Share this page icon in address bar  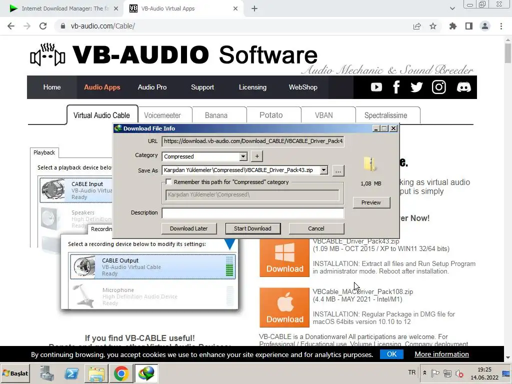pyautogui.click(x=417, y=26)
